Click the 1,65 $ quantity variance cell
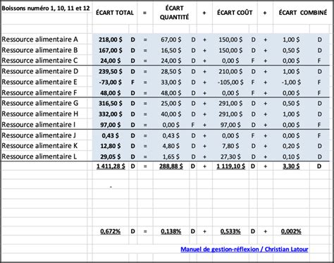334x263 pixels. [171, 157]
